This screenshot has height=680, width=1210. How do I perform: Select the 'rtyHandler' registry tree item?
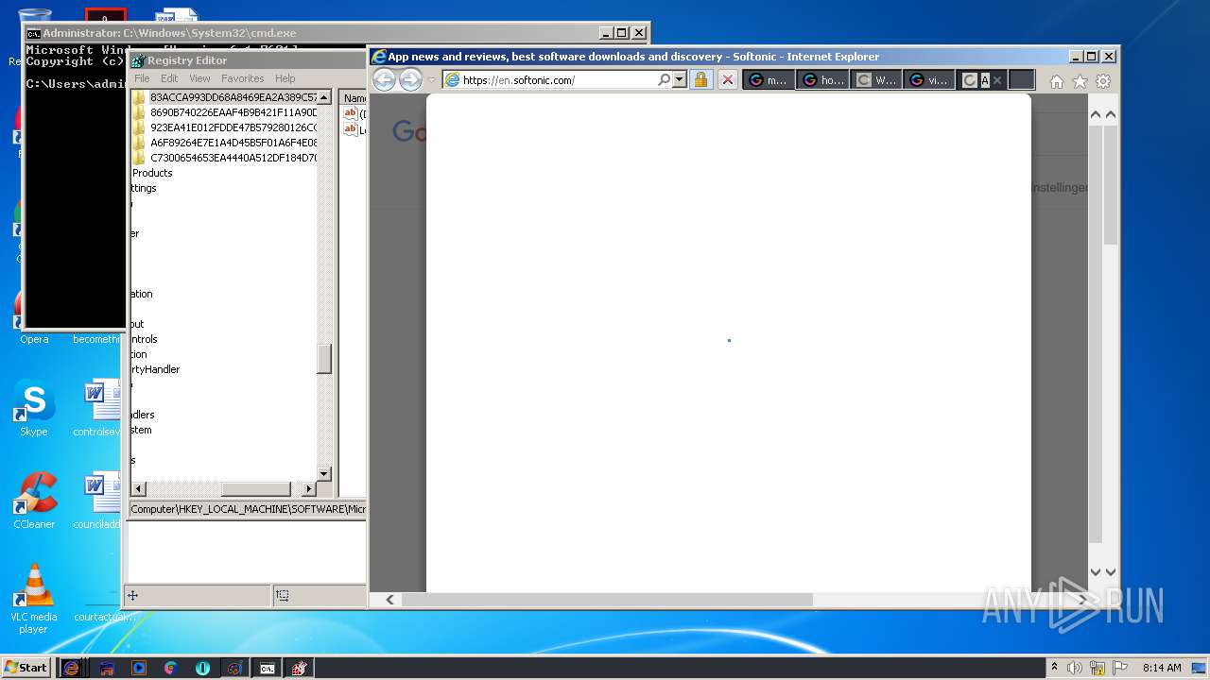[x=156, y=369]
